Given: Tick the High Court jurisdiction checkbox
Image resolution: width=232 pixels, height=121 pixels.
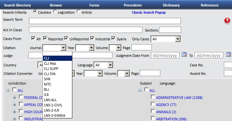Looking at the screenshot, I should coord(21,111).
